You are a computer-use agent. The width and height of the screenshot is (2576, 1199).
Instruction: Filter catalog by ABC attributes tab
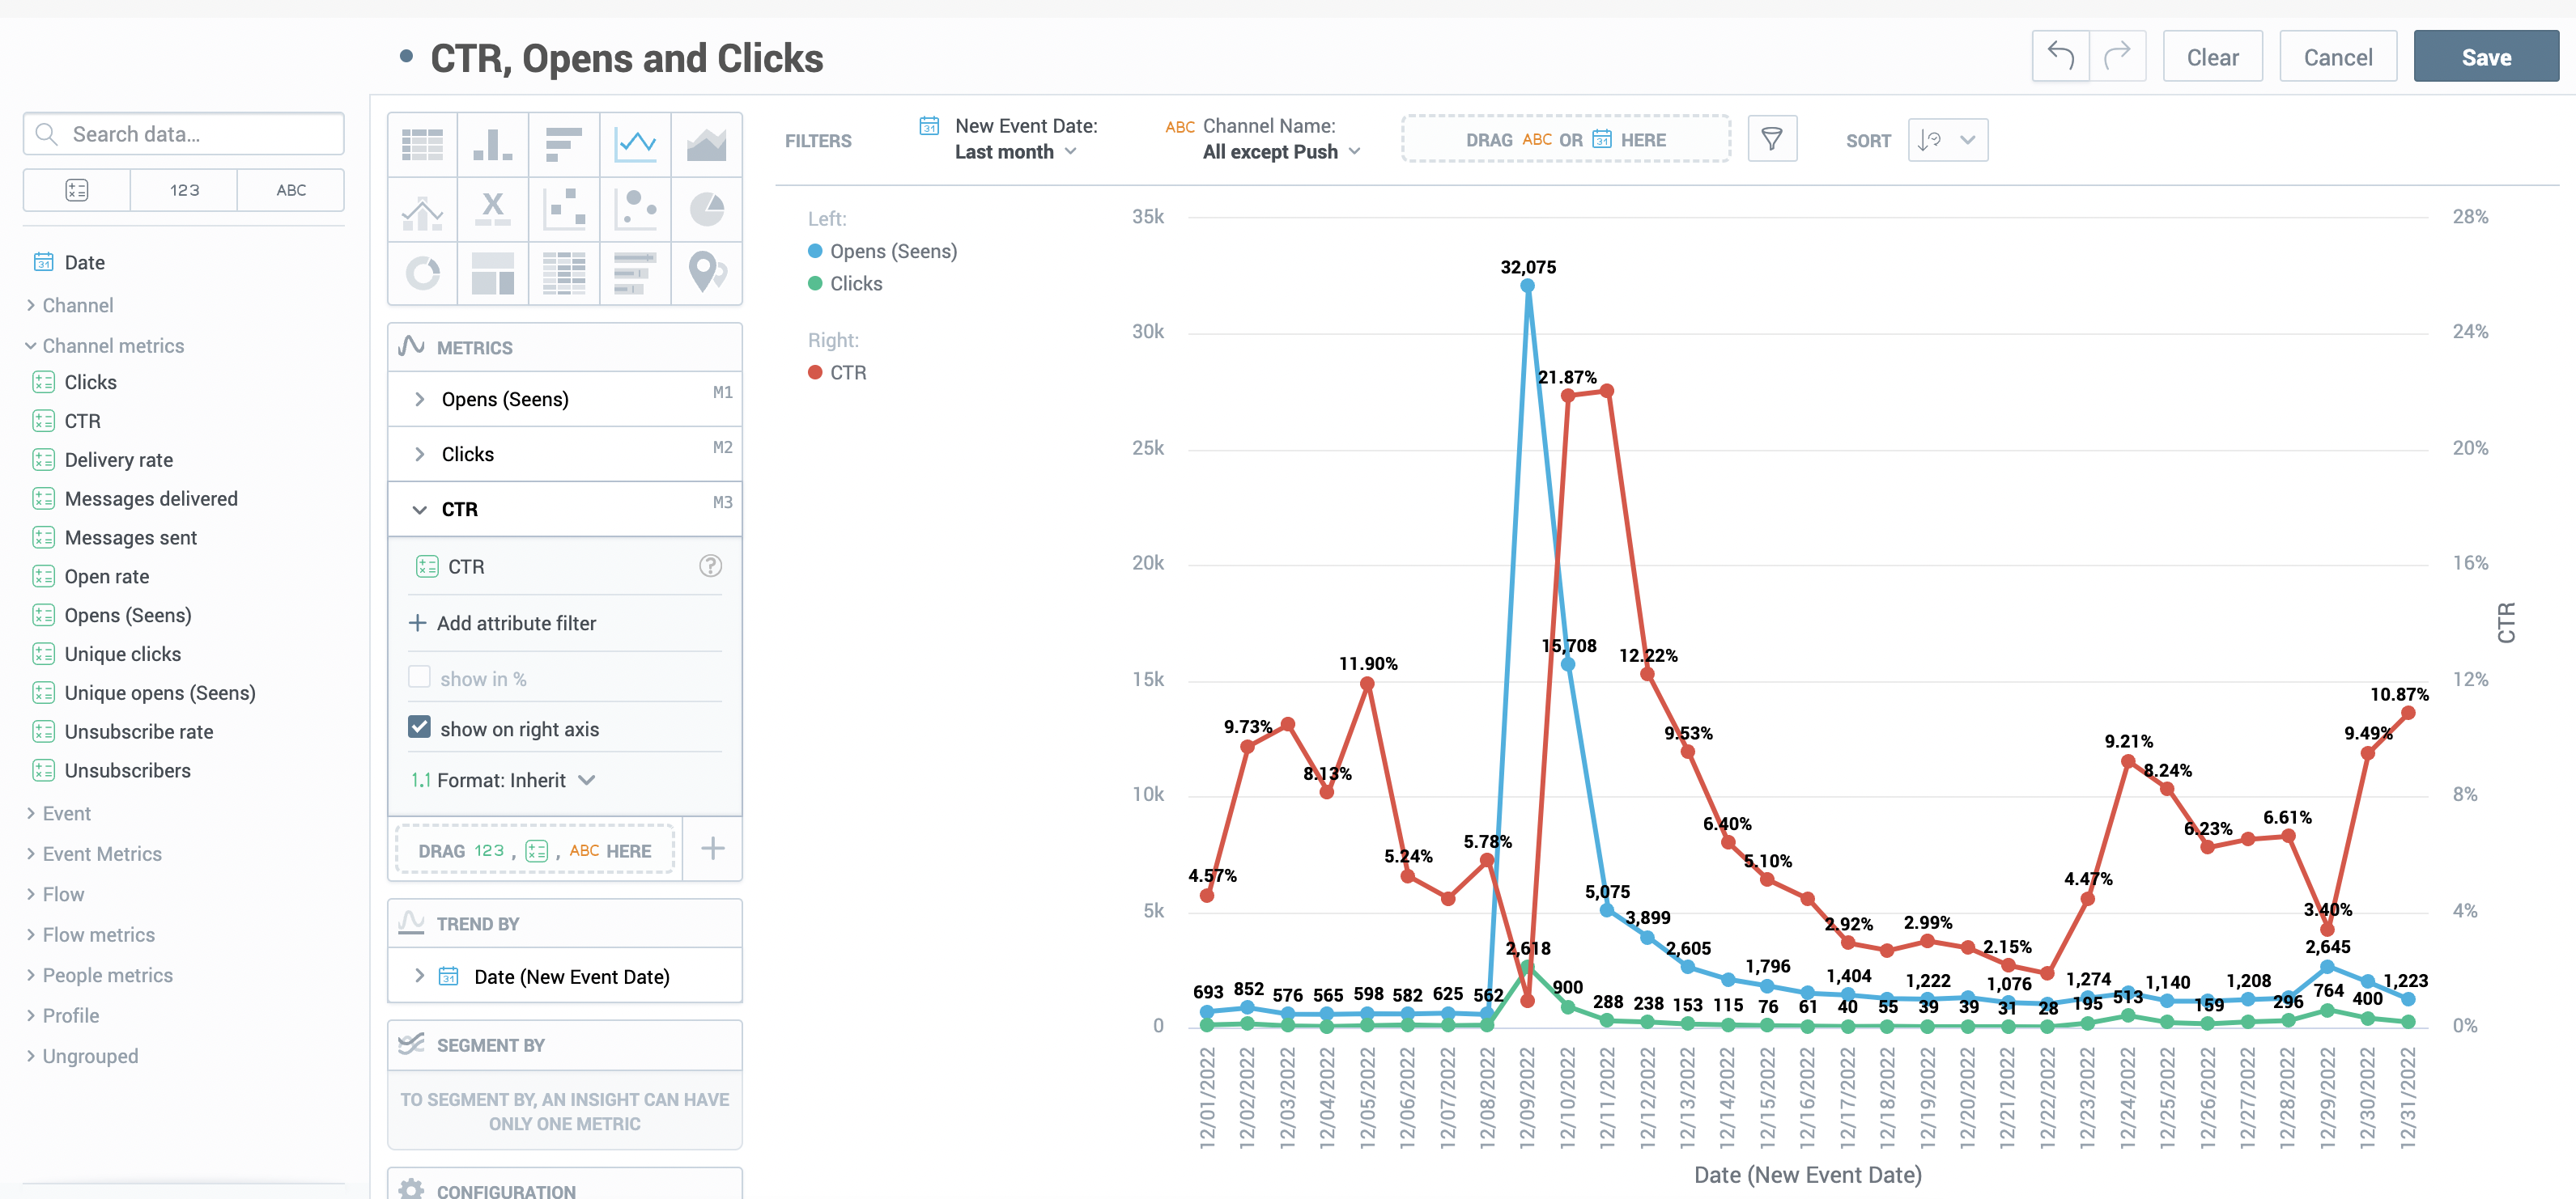point(291,190)
